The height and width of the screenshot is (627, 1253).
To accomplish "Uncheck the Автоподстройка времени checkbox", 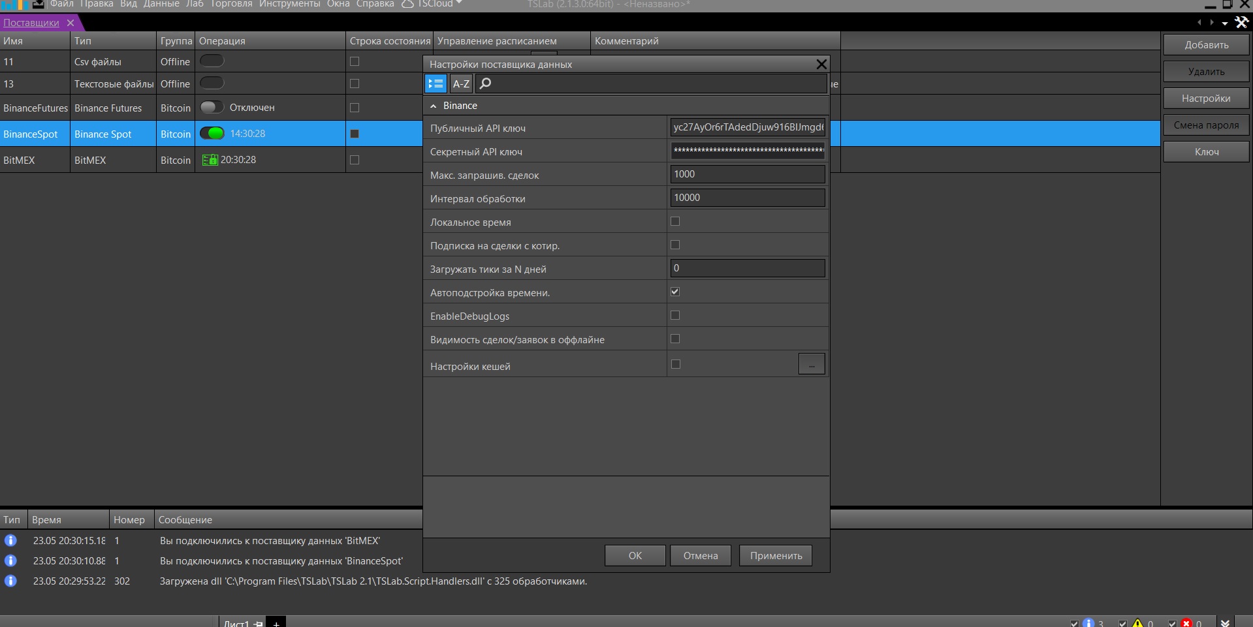I will tap(675, 292).
